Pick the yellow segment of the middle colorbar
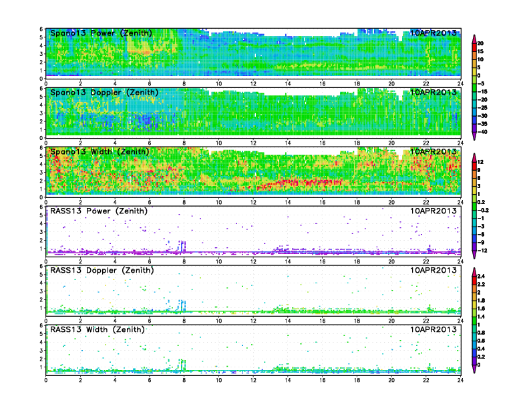The width and height of the screenshot is (529, 408). point(474,190)
